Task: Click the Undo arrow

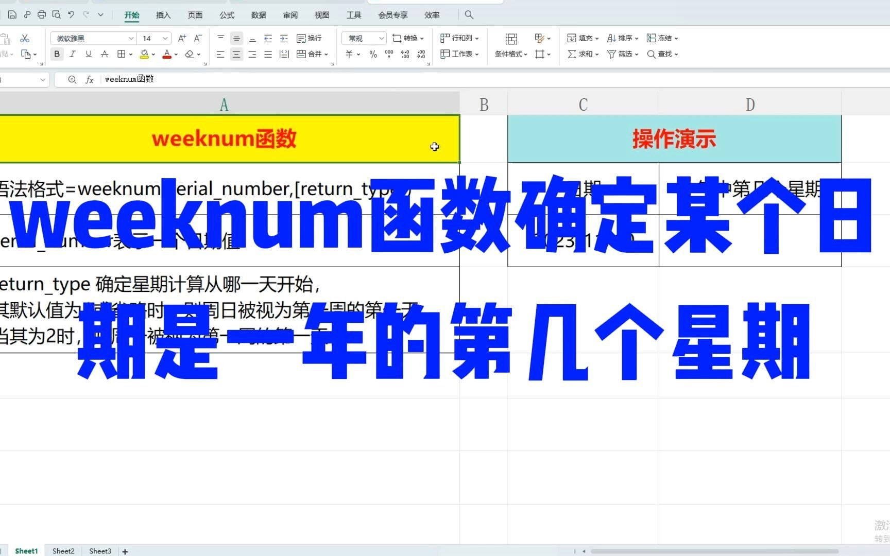Action: [x=71, y=15]
